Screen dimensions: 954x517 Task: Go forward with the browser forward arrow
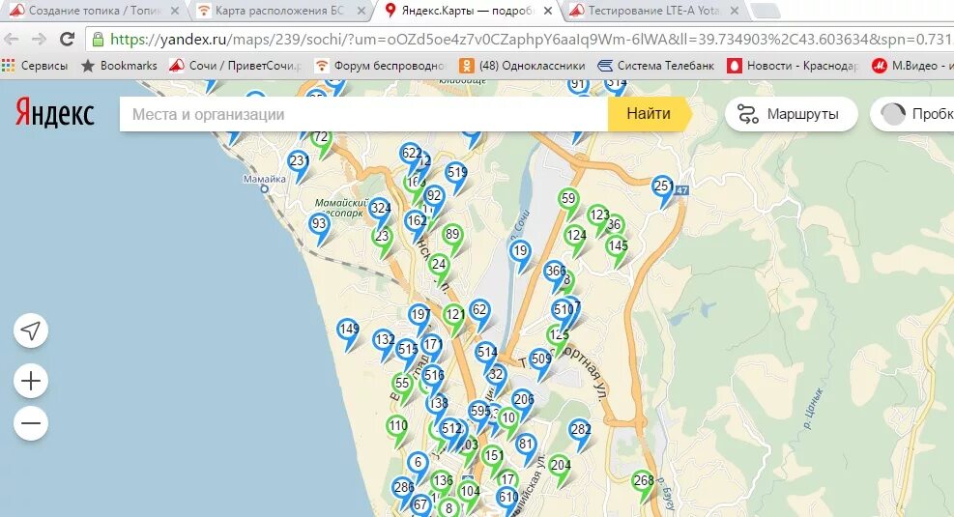[x=39, y=40]
